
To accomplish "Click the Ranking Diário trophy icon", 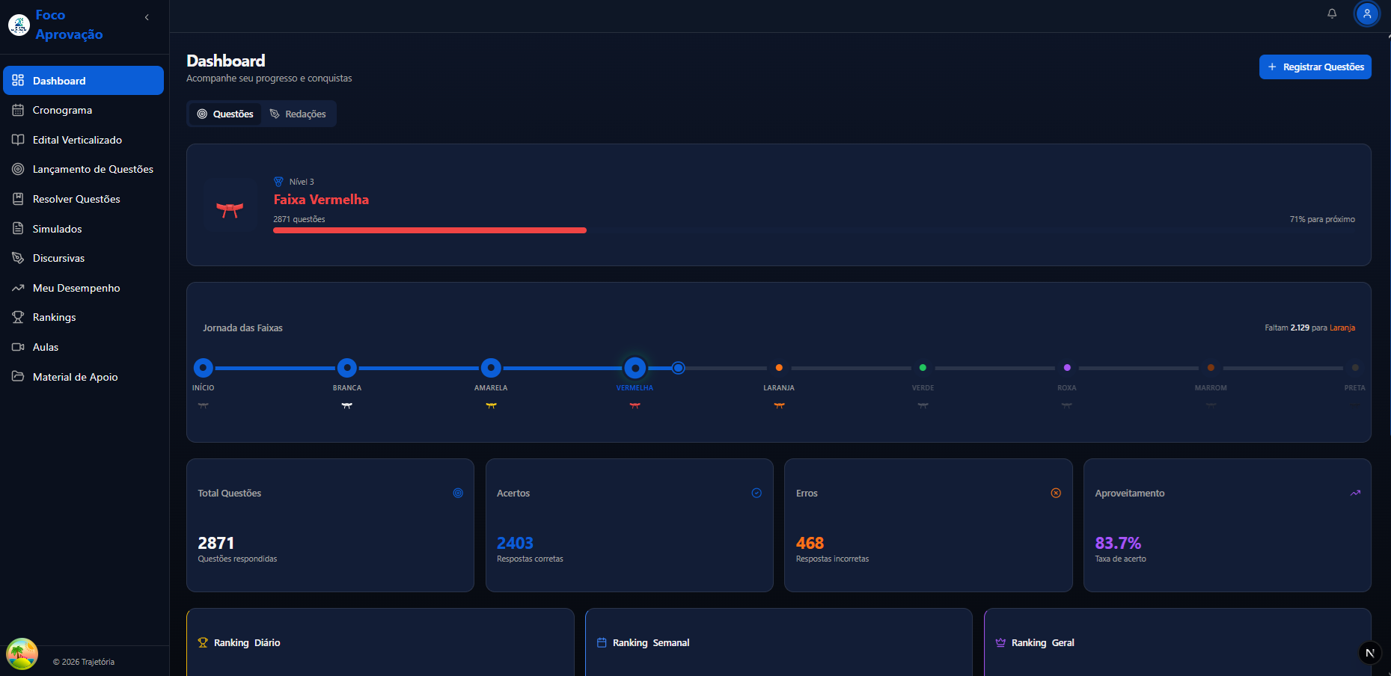I will pos(203,642).
